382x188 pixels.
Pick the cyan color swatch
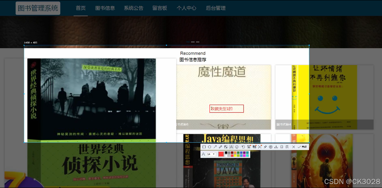pyautogui.click(x=247, y=156)
